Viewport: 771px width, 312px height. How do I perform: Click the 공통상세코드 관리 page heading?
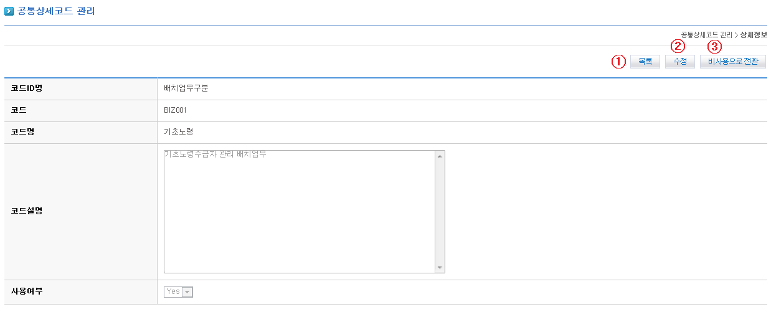56,11
